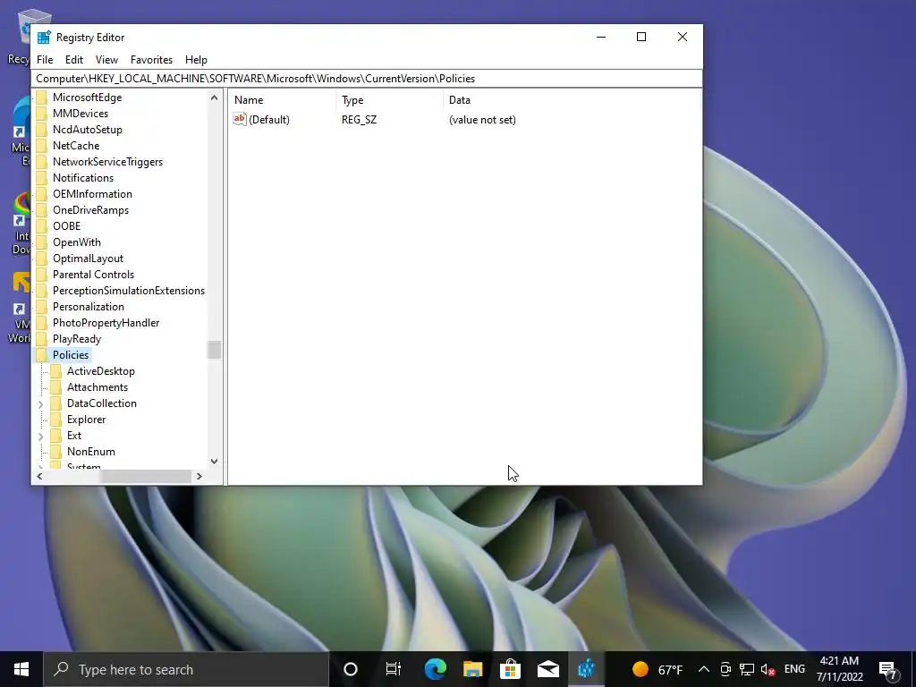Image resolution: width=916 pixels, height=687 pixels.
Task: Click the tree horizontal scroll left arrow
Action: point(39,476)
